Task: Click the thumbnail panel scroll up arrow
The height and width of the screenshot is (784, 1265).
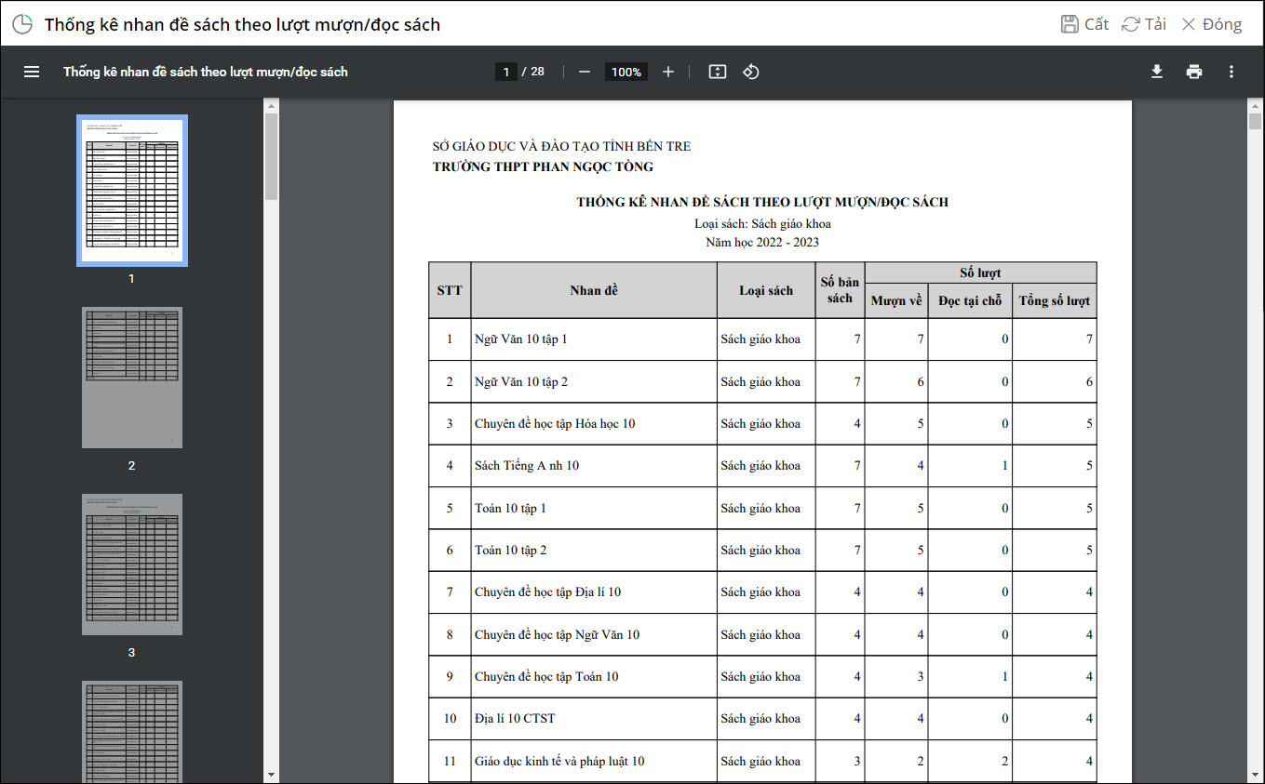Action: (271, 105)
